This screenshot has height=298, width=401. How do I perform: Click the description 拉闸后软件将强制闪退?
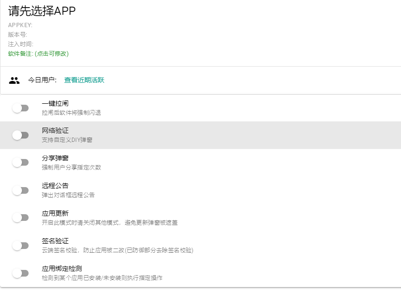tap(71, 113)
